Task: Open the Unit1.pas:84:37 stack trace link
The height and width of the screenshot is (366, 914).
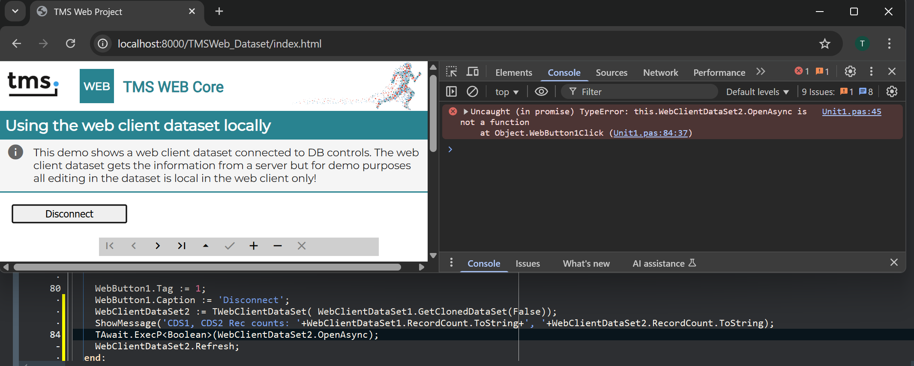Action: coord(650,133)
